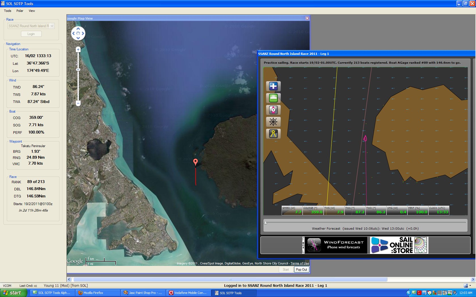Click the 2169 battery meter tray icon

pos(450,293)
